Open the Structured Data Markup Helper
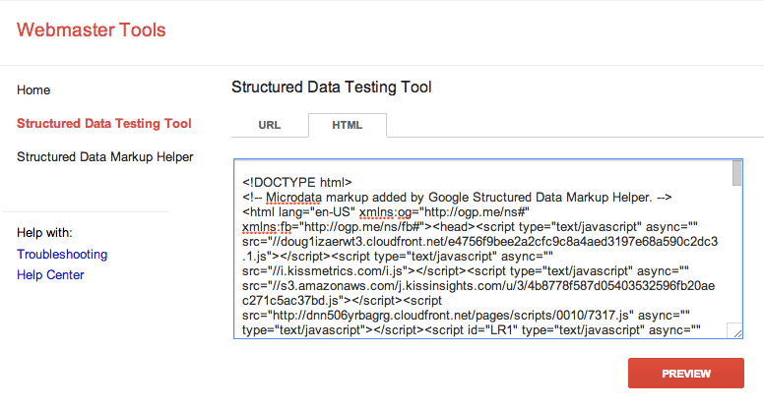 click(104, 156)
